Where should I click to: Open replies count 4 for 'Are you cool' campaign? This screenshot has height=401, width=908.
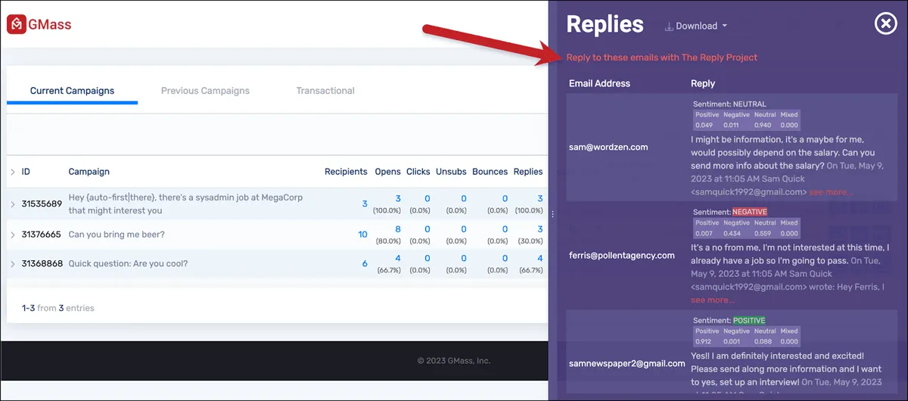[540, 259]
